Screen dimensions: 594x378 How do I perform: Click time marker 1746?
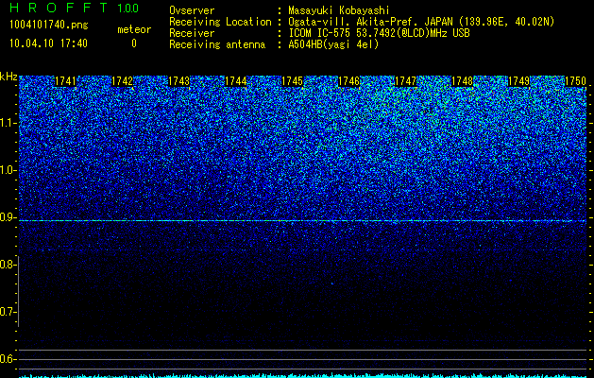tap(348, 81)
